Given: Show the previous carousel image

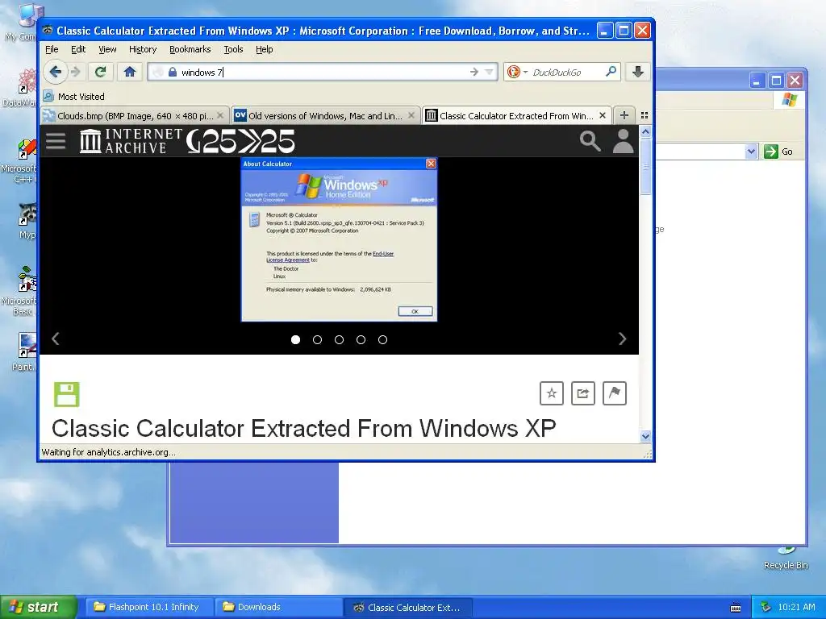Looking at the screenshot, I should coord(56,339).
